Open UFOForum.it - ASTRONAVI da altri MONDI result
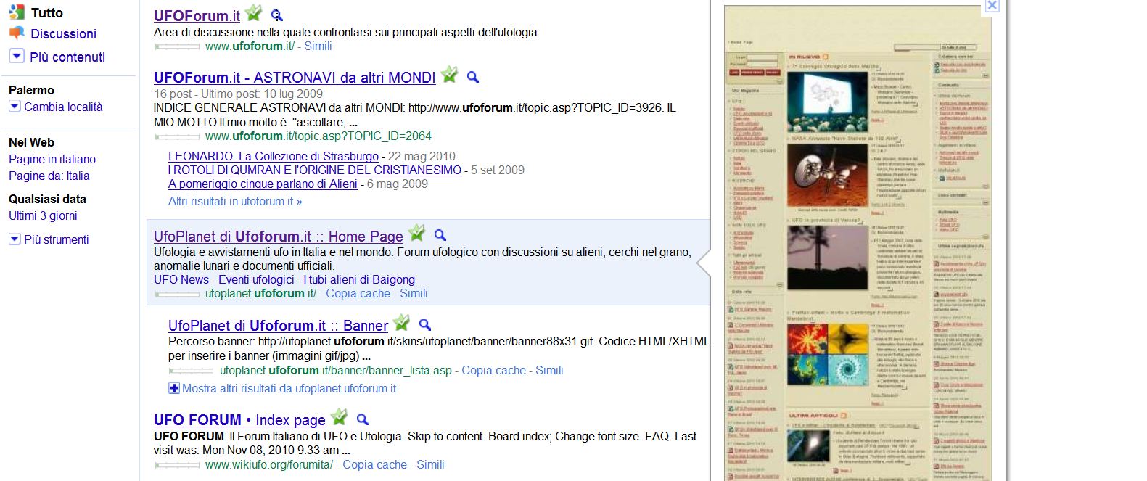Viewport: 1147px width, 481px height. pyautogui.click(x=295, y=77)
